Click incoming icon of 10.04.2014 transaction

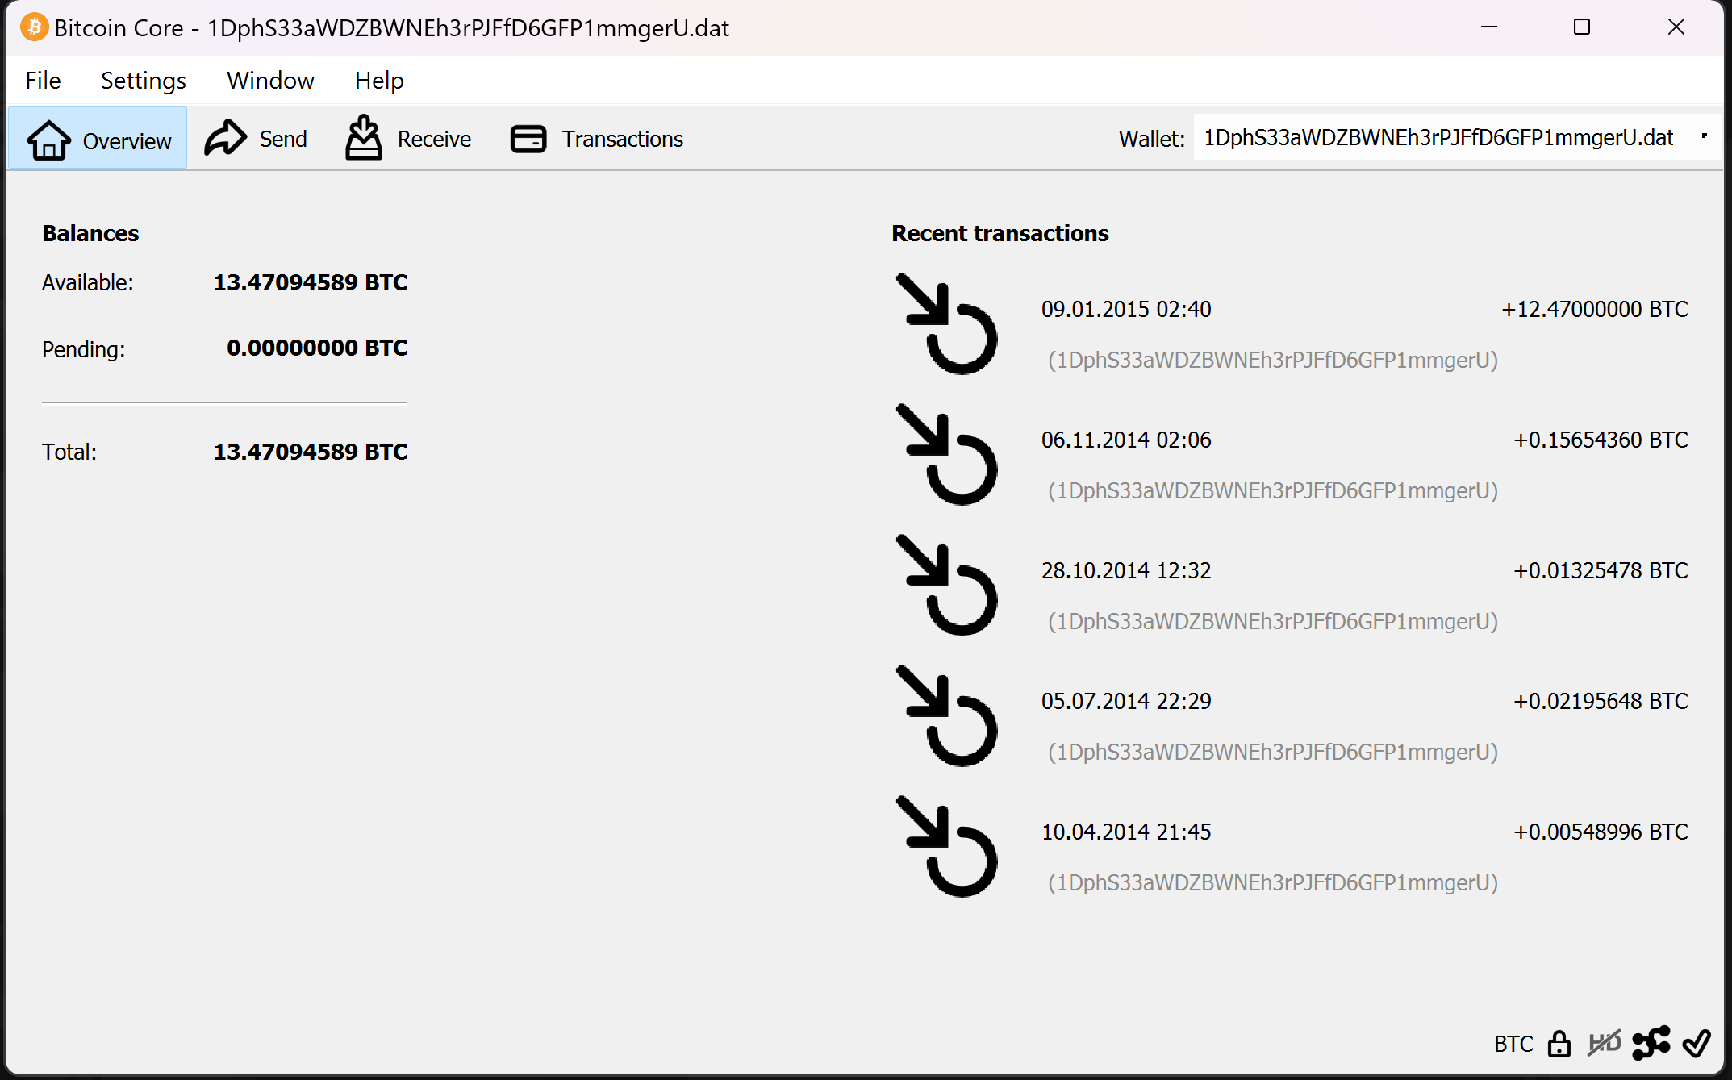[x=947, y=847]
